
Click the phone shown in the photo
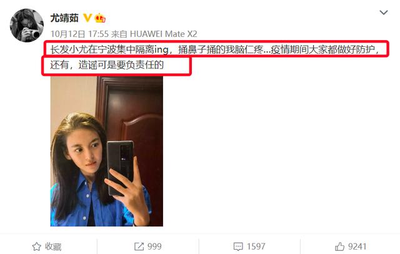pyautogui.click(x=120, y=167)
